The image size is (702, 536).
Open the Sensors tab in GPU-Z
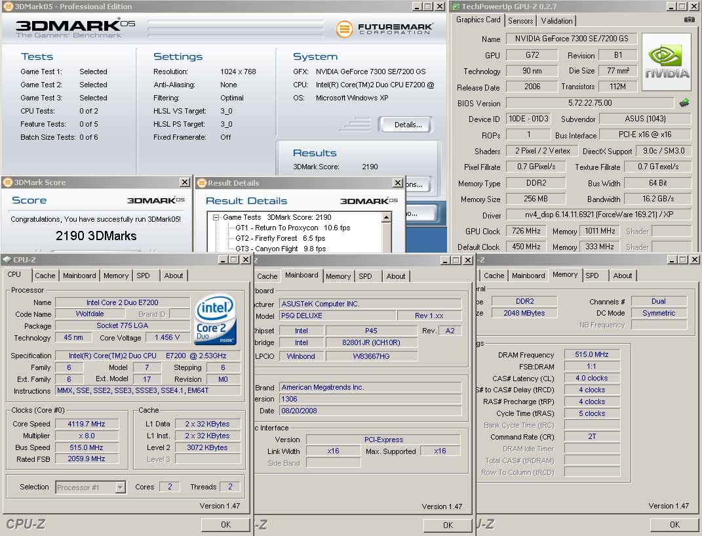(x=520, y=20)
